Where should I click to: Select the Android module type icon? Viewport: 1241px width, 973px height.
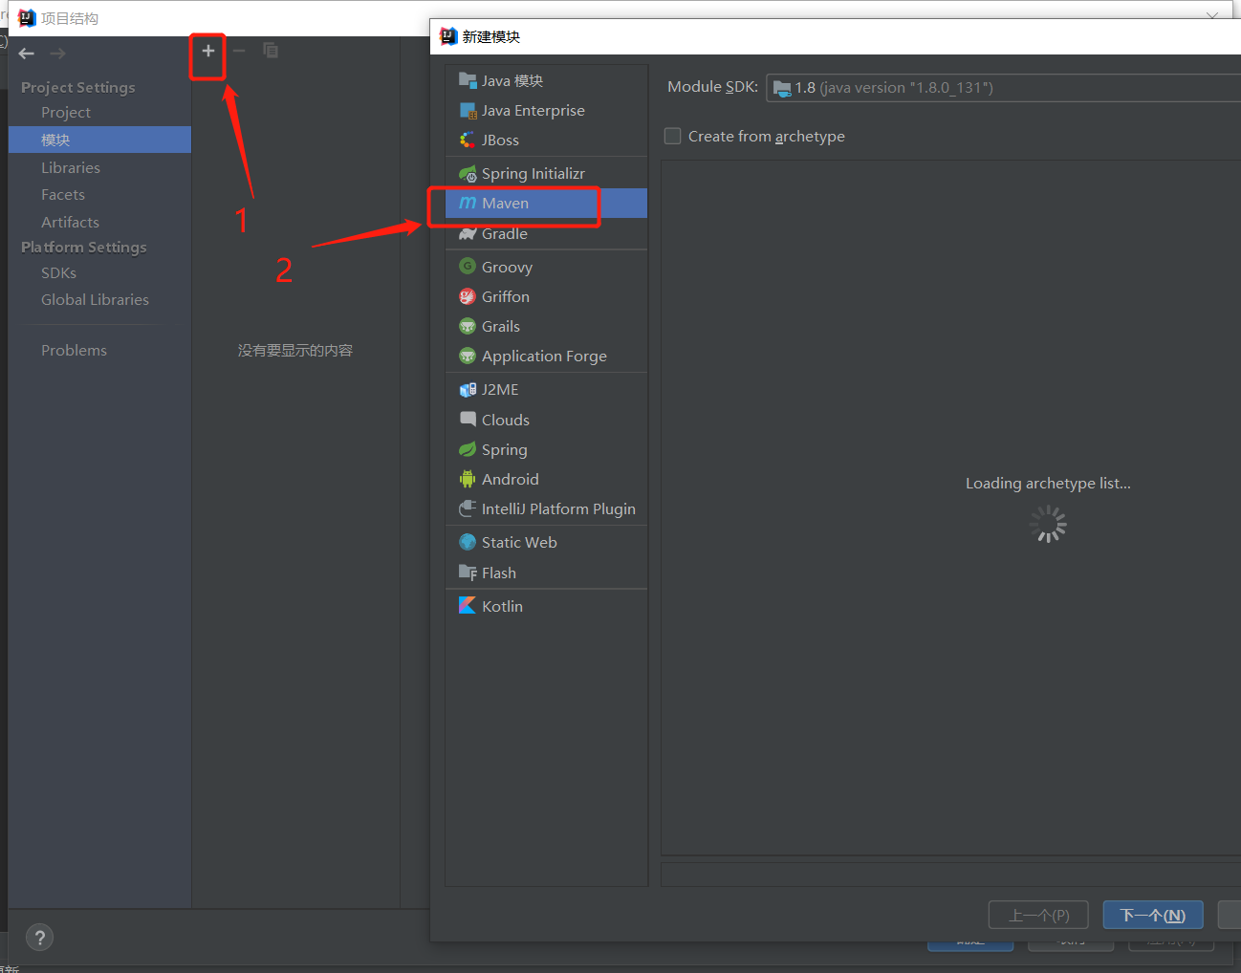[x=468, y=480]
